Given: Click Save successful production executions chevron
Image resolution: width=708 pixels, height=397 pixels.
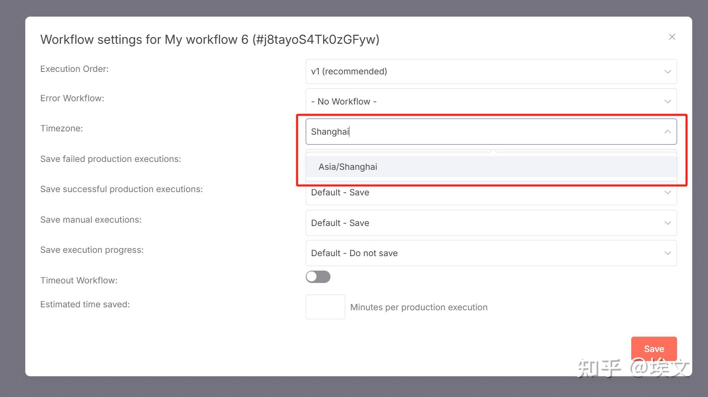Looking at the screenshot, I should click(667, 193).
